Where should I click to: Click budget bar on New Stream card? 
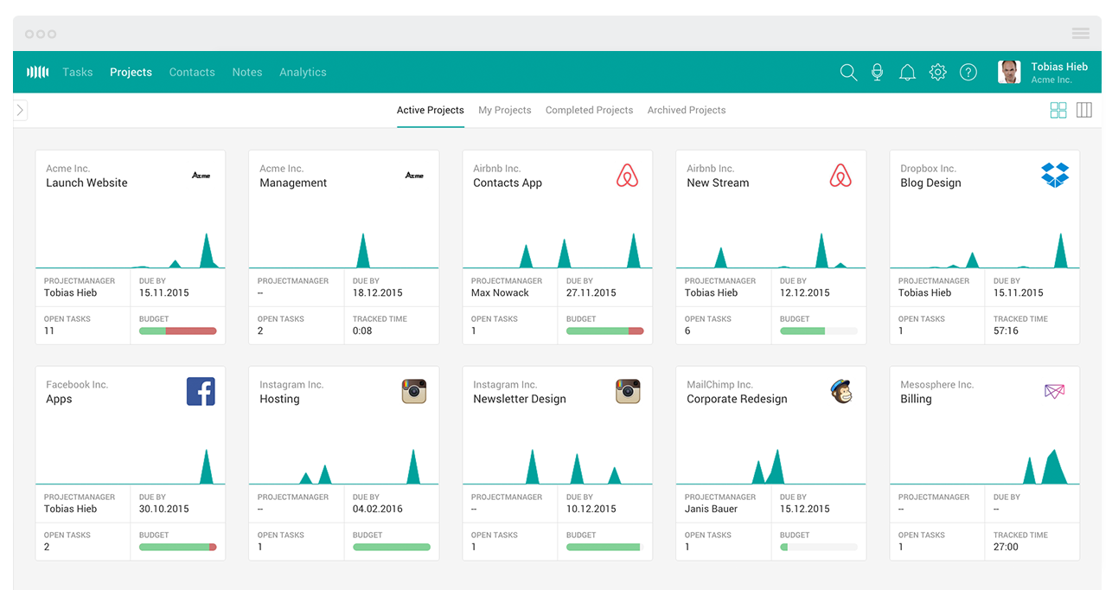[818, 330]
